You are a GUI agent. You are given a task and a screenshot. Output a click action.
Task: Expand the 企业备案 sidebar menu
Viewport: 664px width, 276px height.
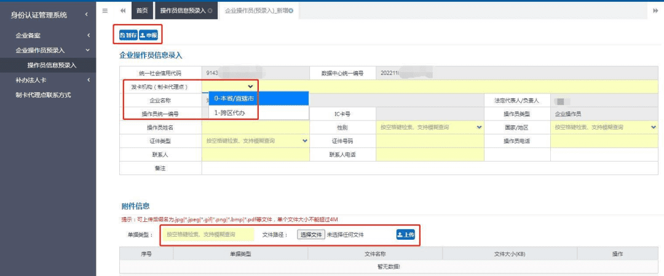click(x=48, y=36)
